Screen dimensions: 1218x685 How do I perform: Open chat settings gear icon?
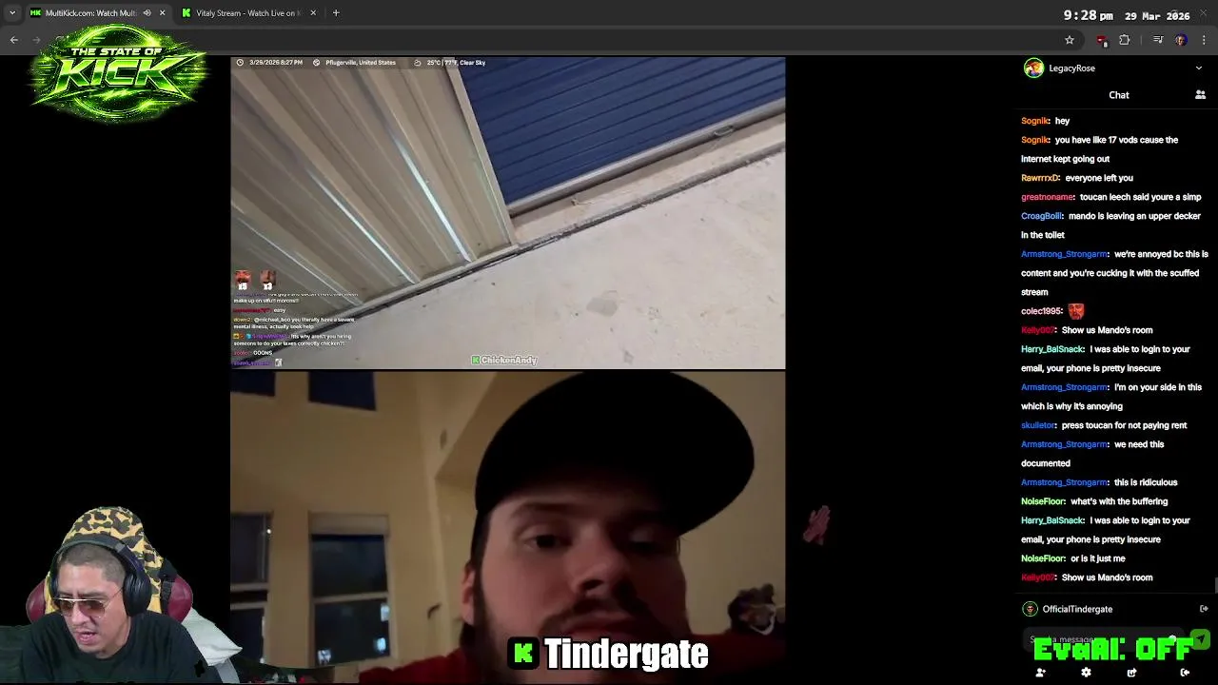[x=1086, y=673]
